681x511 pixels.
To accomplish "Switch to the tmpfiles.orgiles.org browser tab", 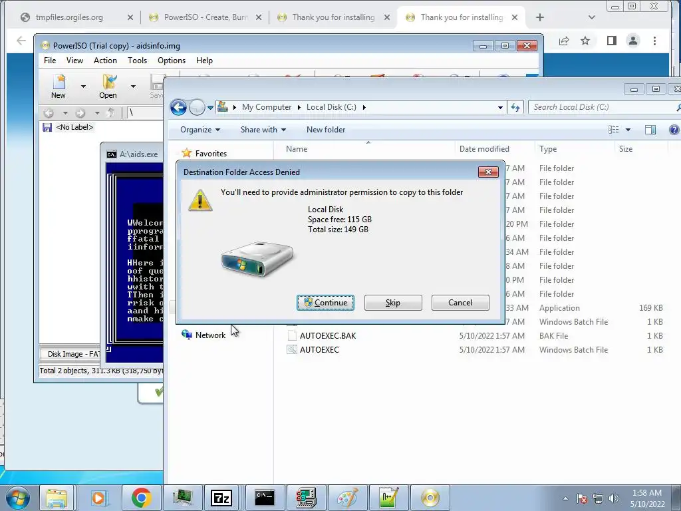I will 69,17.
